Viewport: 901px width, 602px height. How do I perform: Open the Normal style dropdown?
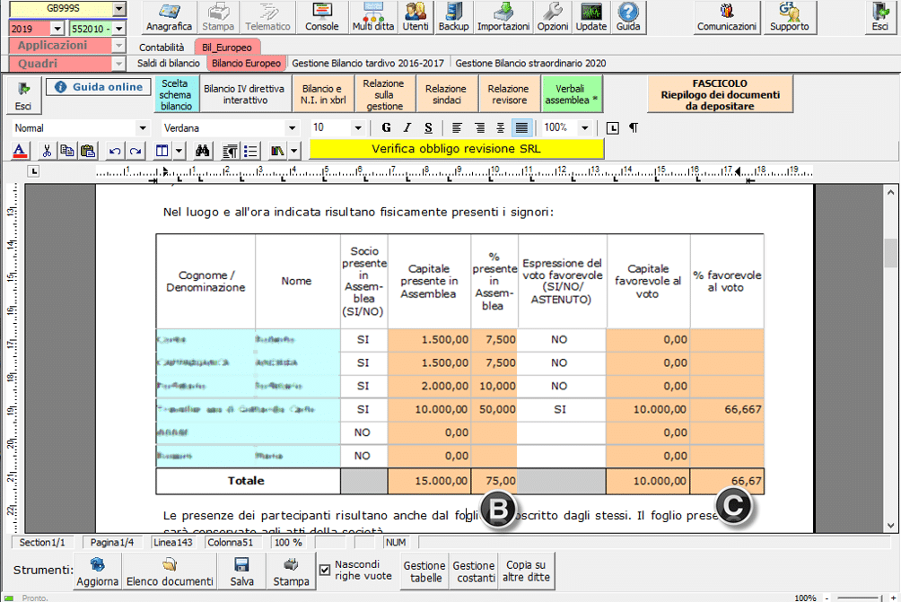pos(143,128)
